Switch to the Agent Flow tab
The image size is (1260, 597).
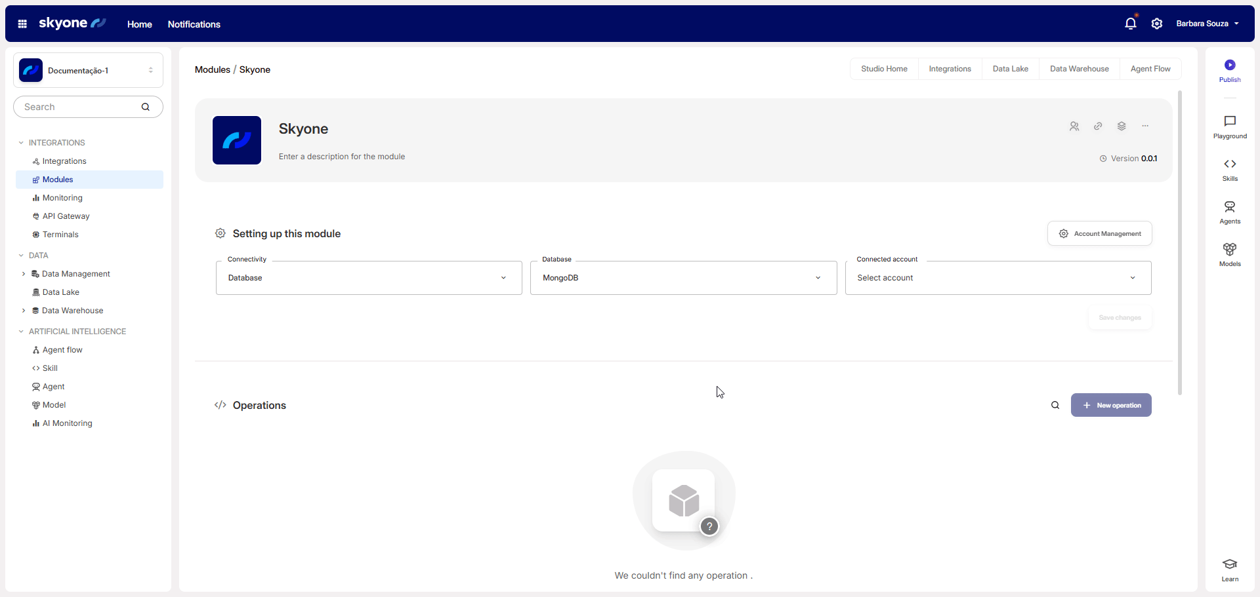(x=1150, y=69)
